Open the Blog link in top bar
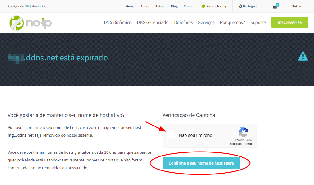Viewport: 314px width, 185px height. 174,6
